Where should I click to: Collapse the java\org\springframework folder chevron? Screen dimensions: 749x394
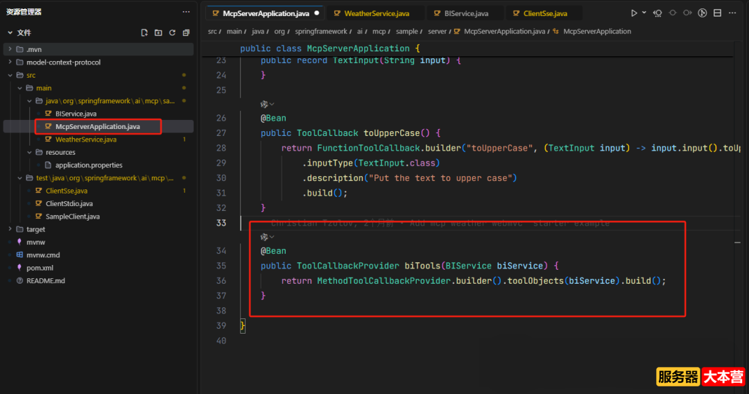coord(29,101)
